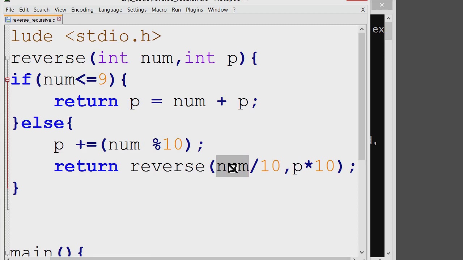Click the number 9 in the condition

(x=103, y=79)
